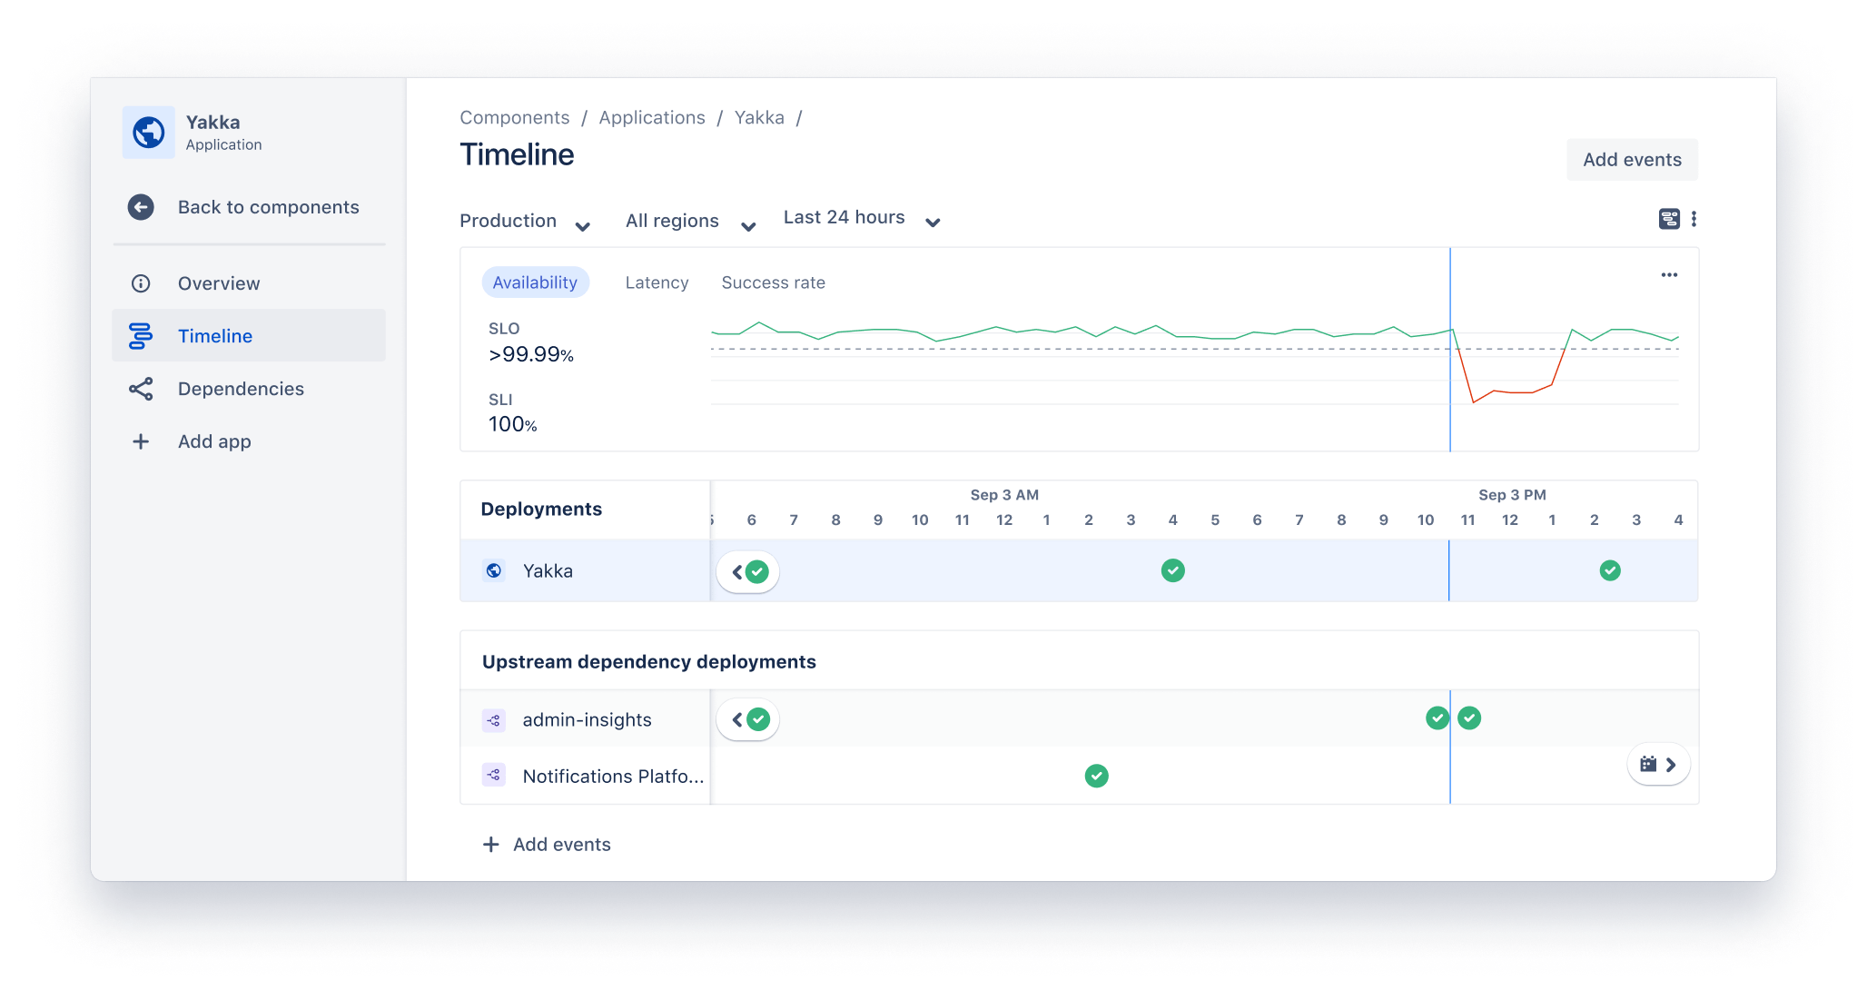Select the Dependencies share icon
1867x990 pixels.
141,389
